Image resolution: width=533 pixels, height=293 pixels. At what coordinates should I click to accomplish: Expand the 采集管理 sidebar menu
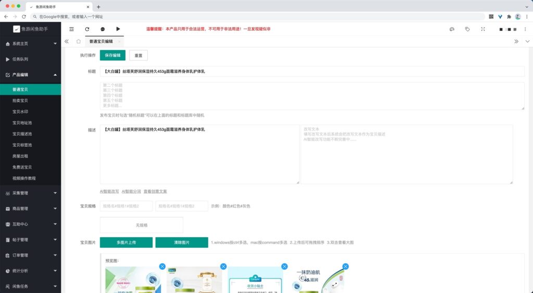pyautogui.click(x=30, y=193)
